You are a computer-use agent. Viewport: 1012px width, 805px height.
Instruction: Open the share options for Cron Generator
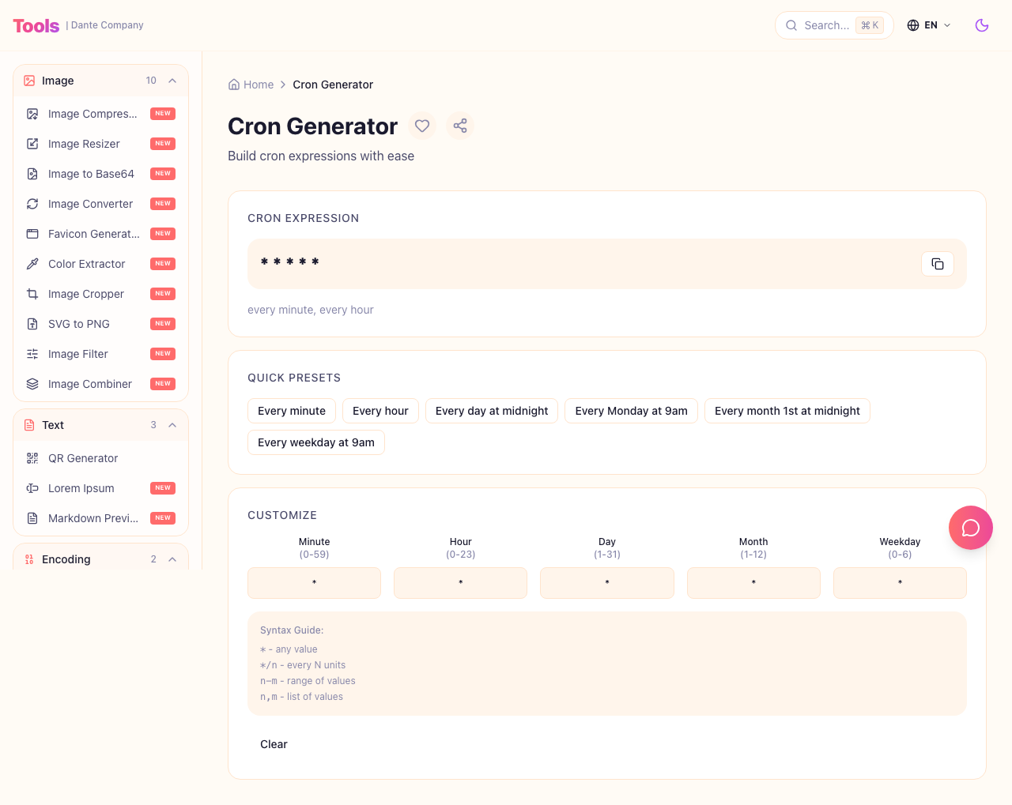click(460, 126)
